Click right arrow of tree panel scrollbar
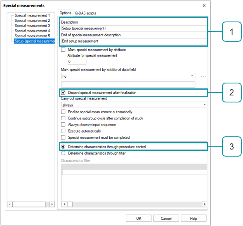The image size is (243, 226). 52,204
